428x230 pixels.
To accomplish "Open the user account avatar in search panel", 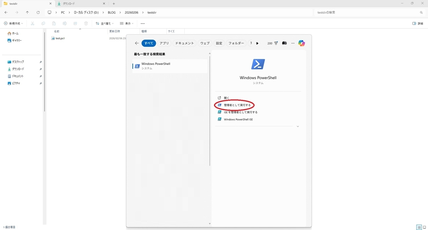I will 284,43.
